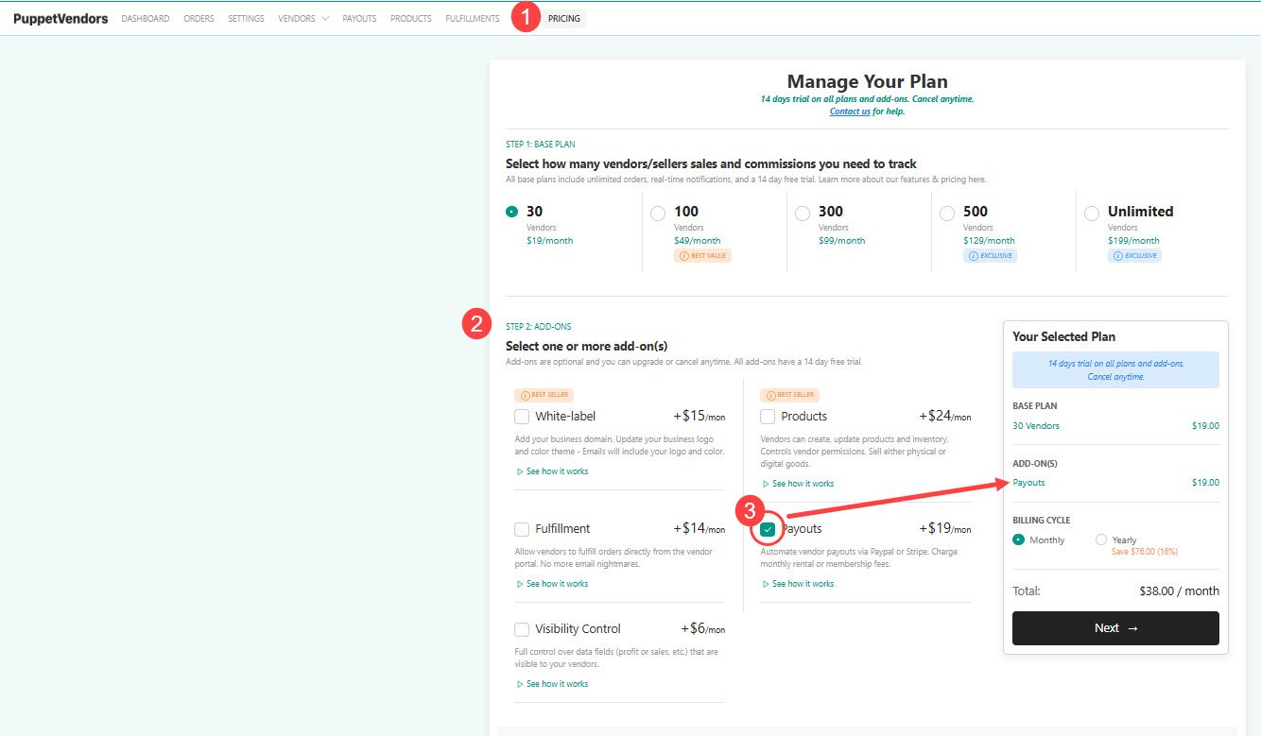Open Visibility Control See how it works link

pos(552,684)
